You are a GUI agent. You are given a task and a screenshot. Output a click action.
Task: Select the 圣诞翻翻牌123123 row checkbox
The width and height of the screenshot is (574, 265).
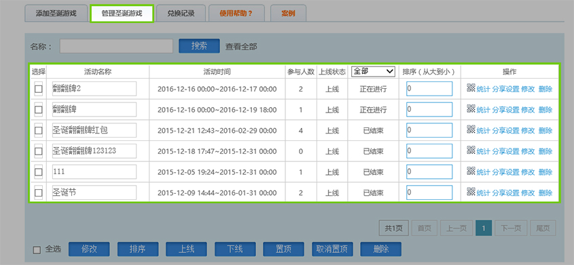pyautogui.click(x=38, y=151)
